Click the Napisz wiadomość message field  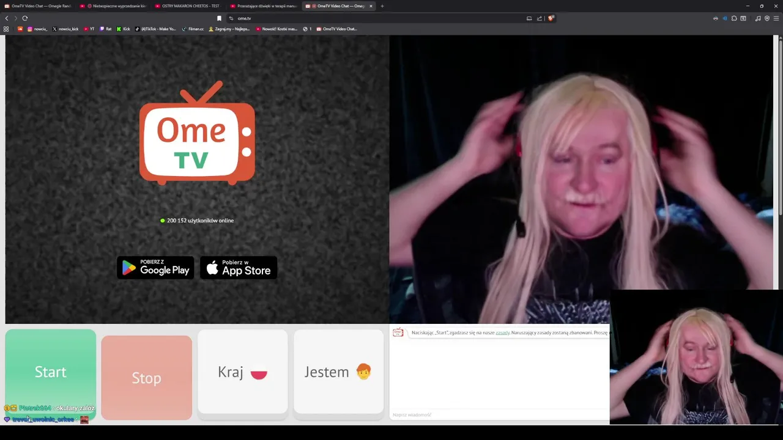click(x=500, y=415)
